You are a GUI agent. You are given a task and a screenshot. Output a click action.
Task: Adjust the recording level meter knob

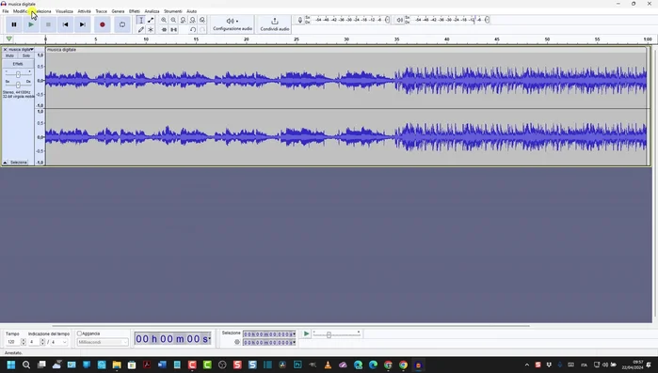point(387,20)
